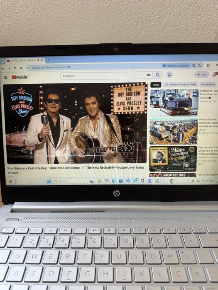Click the Espectacular Orquesta video title
This screenshot has height=290, width=218.
(x=208, y=150)
